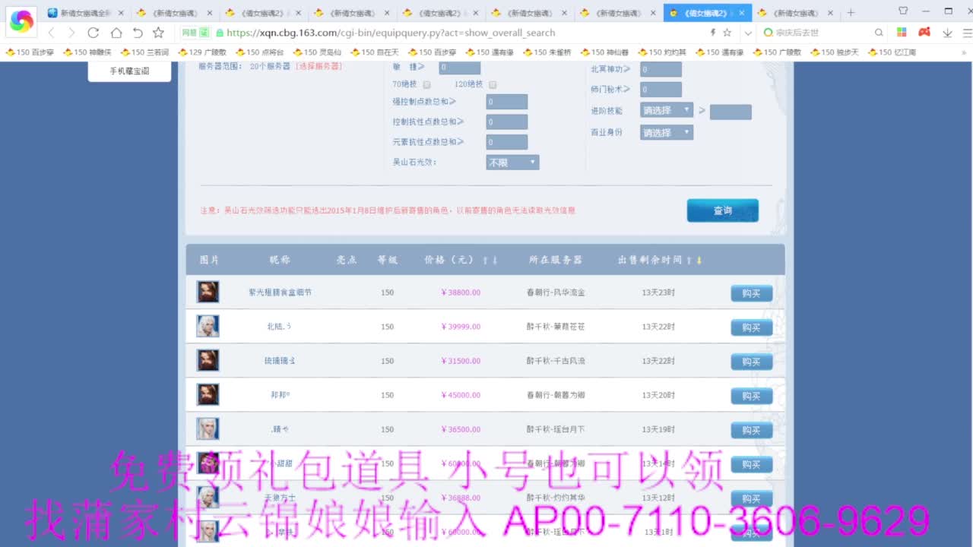
Task: Click the colorful browser logo top left
Action: click(x=21, y=21)
